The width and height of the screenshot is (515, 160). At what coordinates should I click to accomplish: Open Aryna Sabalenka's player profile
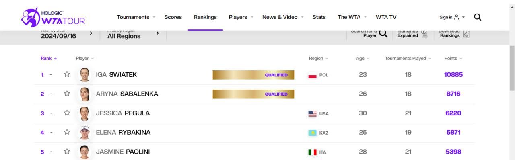127,94
